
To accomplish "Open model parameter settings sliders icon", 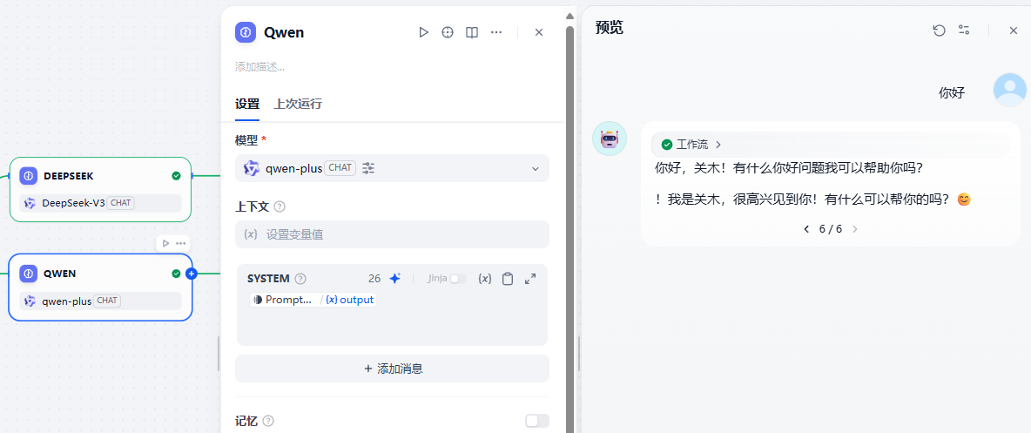I will pyautogui.click(x=368, y=168).
